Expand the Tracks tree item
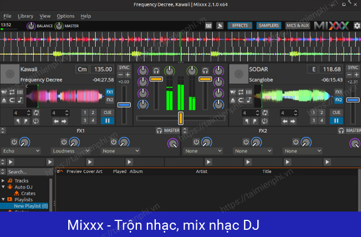361x237 pixels. (x=3, y=181)
